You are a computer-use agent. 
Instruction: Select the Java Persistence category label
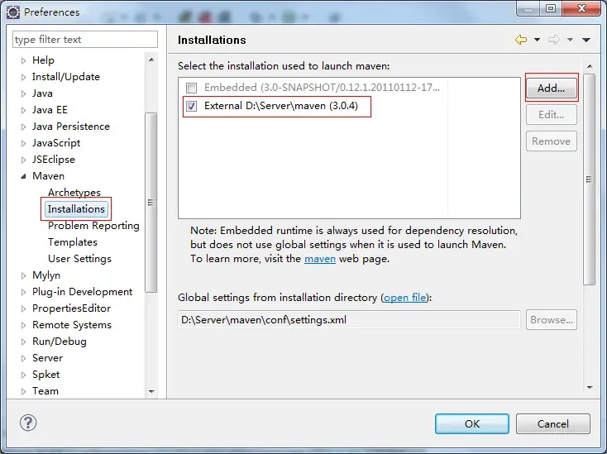pos(71,127)
